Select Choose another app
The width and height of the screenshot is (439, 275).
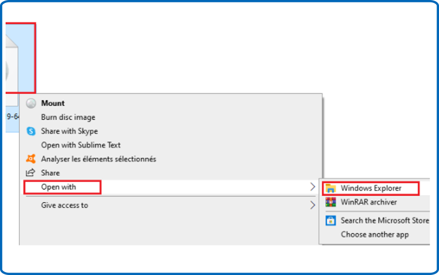[x=375, y=234]
